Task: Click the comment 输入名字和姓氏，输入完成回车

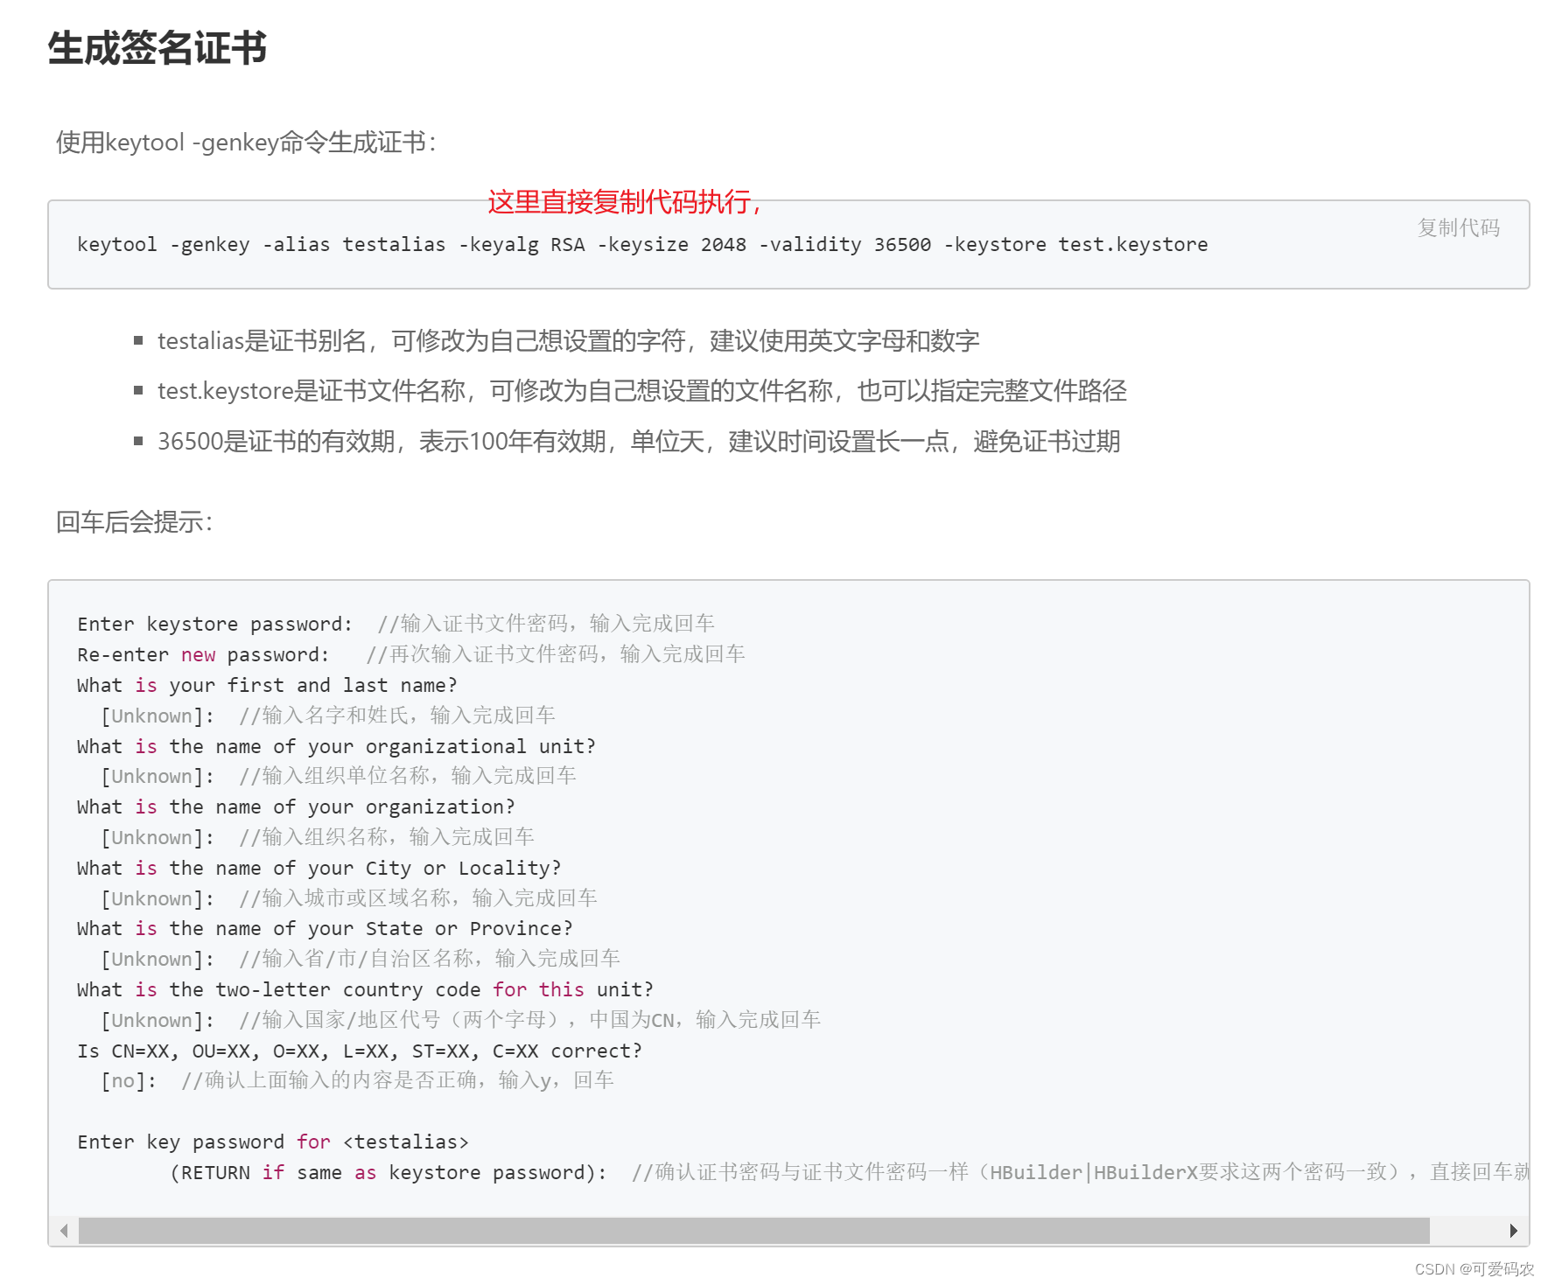Action: [x=397, y=716]
